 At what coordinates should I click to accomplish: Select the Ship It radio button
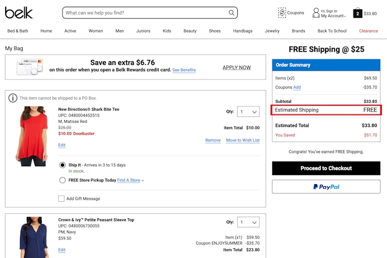[x=62, y=165]
